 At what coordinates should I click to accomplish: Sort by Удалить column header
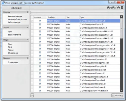(x=40, y=17)
